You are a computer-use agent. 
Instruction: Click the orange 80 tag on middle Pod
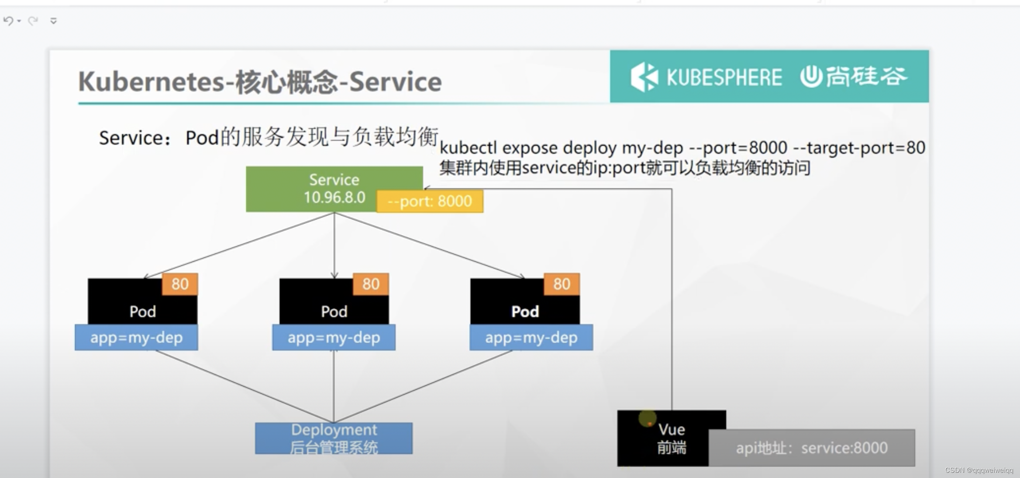pos(371,284)
